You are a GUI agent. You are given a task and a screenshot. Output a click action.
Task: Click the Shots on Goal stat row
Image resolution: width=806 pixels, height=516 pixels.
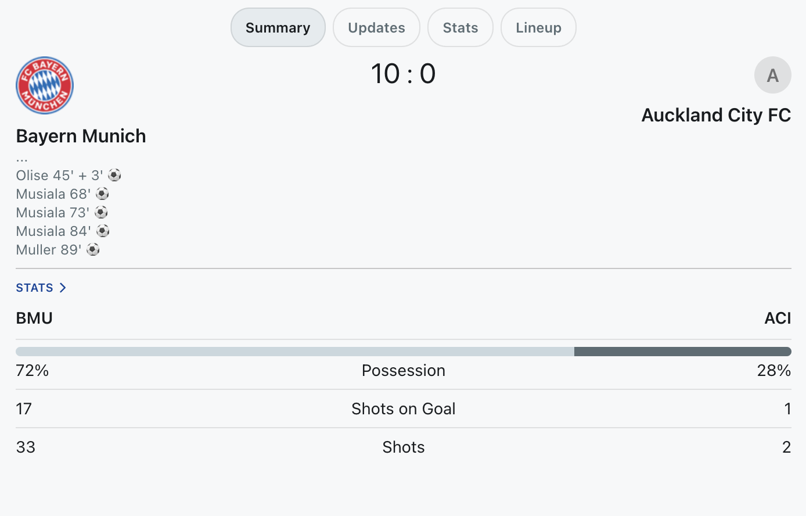pos(404,408)
